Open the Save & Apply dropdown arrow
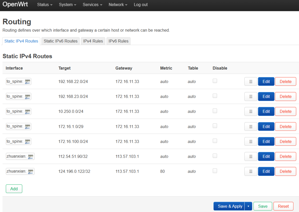The height and width of the screenshot is (212, 299). [x=248, y=206]
